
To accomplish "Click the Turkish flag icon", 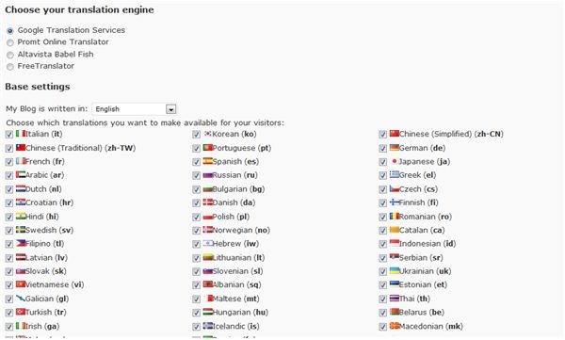I will (x=21, y=312).
